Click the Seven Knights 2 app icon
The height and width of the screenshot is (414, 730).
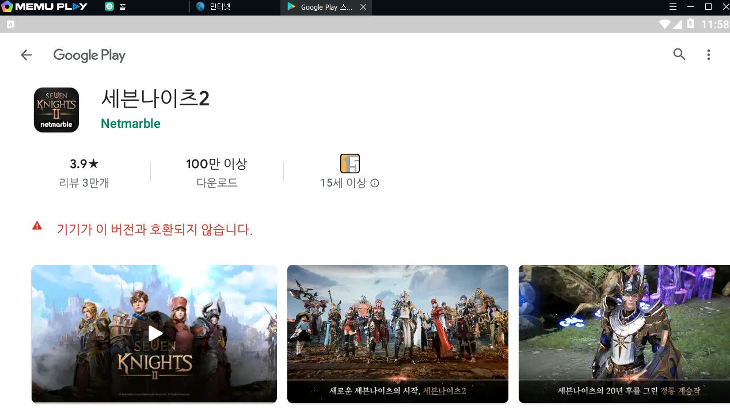[x=56, y=110]
